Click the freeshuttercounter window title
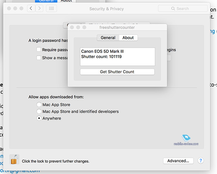Viewport: 217px width, 174px height. pos(117,27)
